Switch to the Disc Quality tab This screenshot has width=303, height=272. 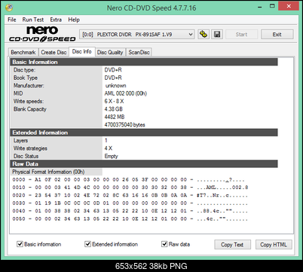point(110,52)
